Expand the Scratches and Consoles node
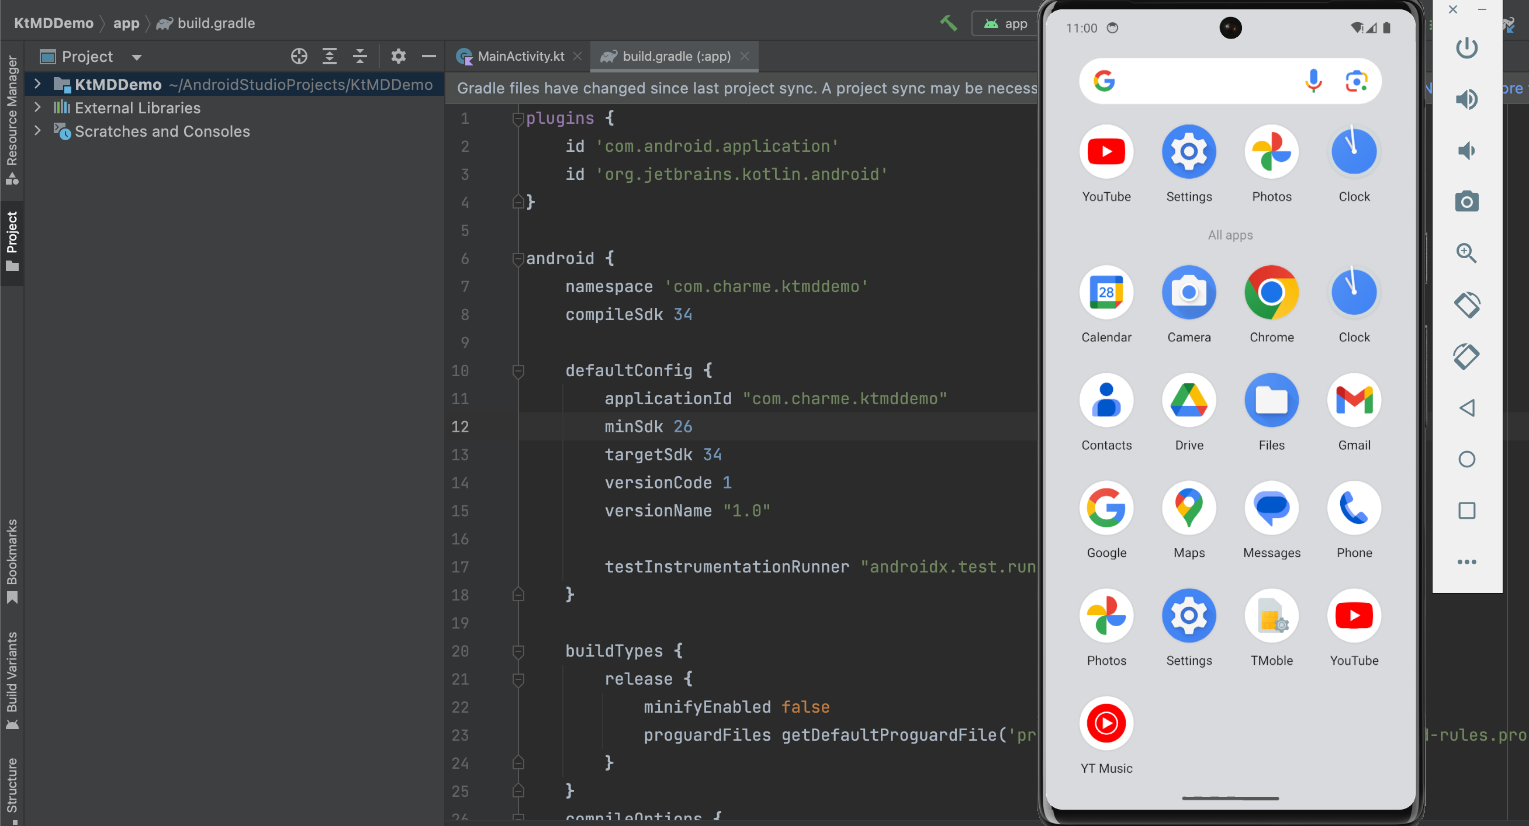Image resolution: width=1529 pixels, height=826 pixels. click(37, 131)
